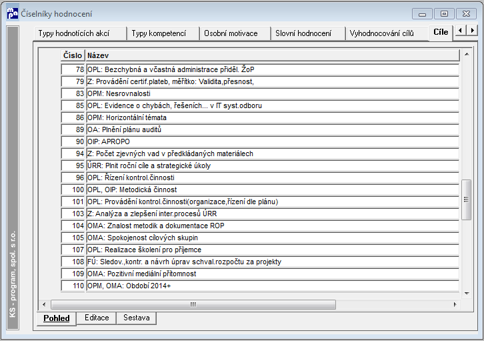
Task: Click vertical scrollbar up arrow
Action: [x=467, y=54]
